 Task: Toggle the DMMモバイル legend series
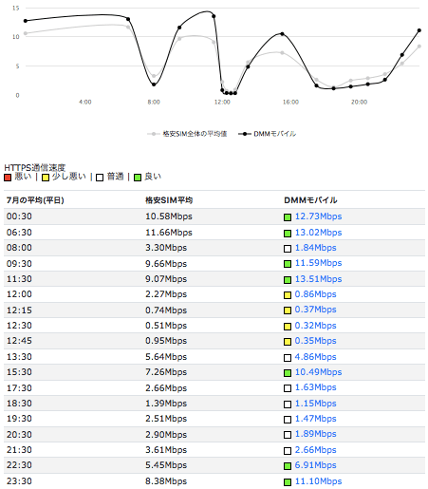tap(268, 134)
